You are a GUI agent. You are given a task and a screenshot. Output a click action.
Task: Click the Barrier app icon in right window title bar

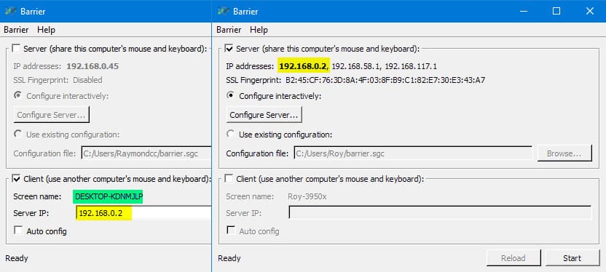coord(223,11)
